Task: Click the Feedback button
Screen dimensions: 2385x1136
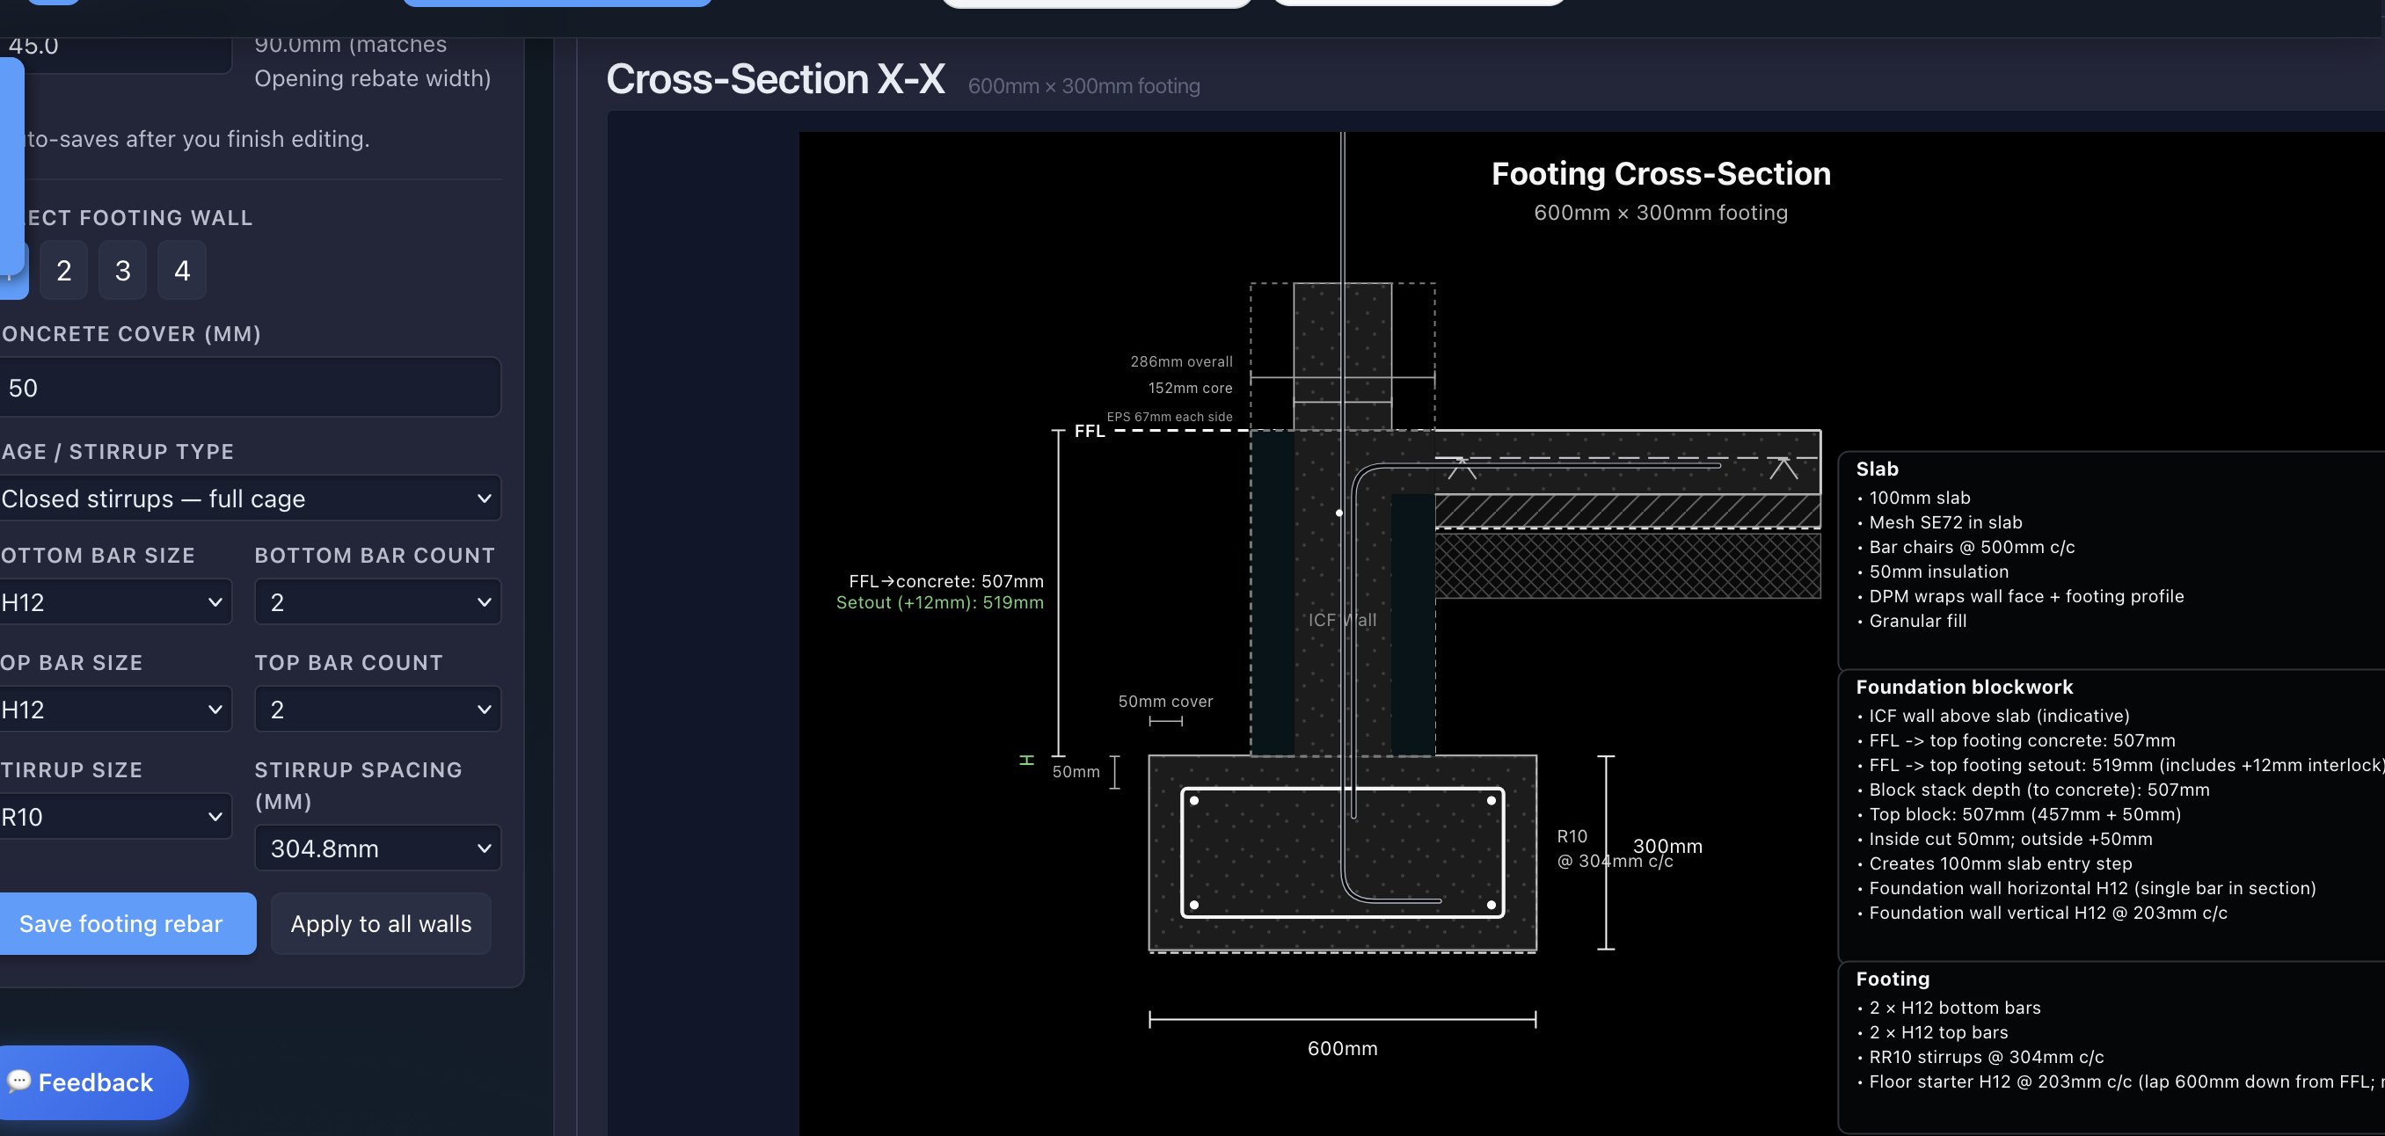Action: click(93, 1081)
